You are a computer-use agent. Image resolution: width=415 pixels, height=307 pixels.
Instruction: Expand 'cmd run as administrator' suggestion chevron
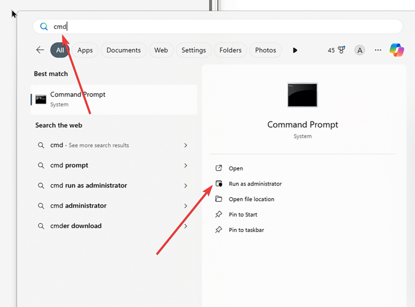coord(185,185)
